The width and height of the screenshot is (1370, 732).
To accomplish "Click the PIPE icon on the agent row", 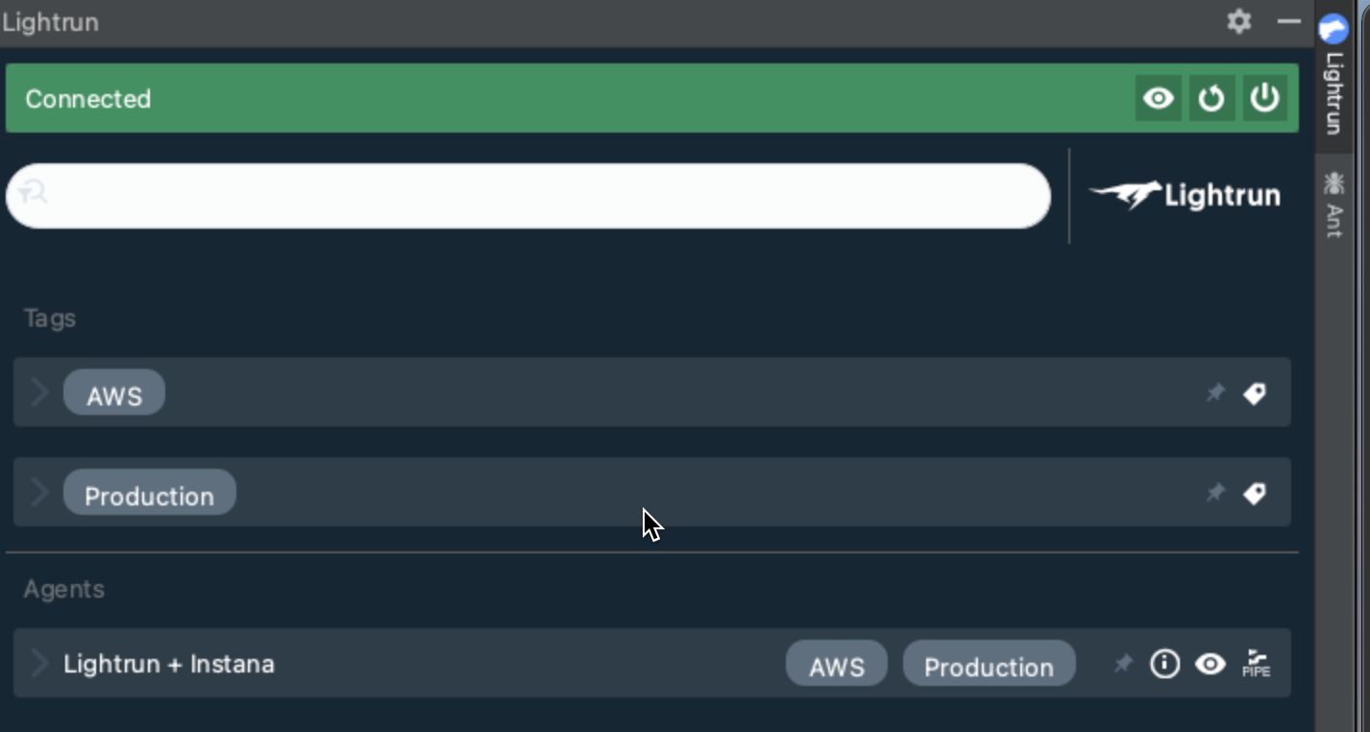I will coord(1256,663).
